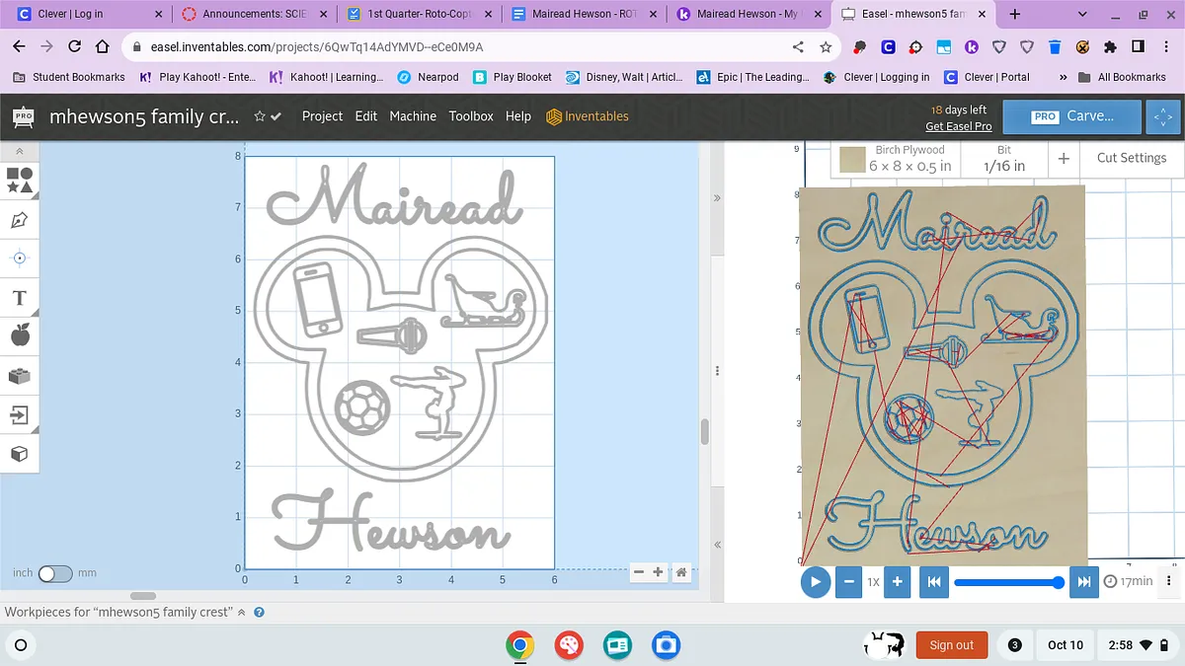Open the Play Blooket bookmark

click(512, 77)
